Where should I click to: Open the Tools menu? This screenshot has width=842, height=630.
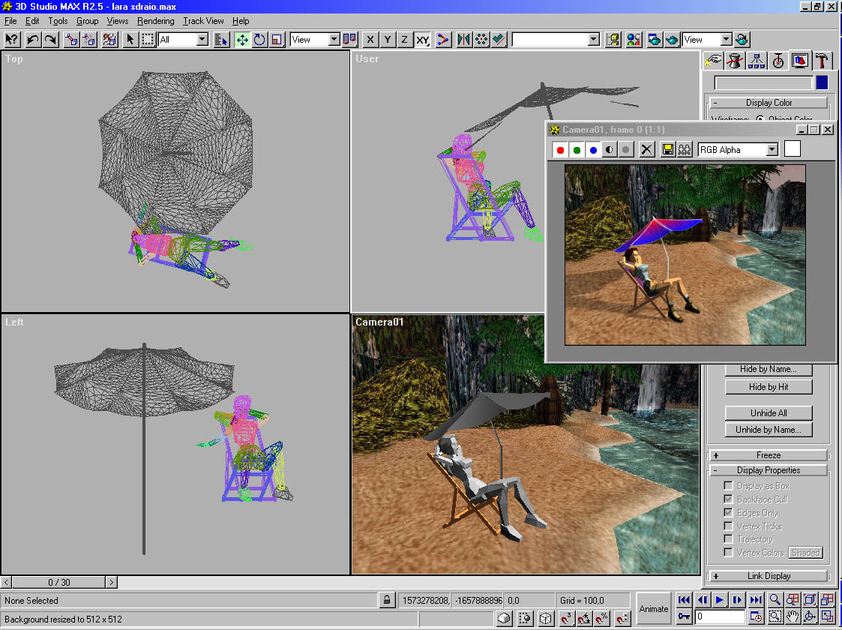point(58,21)
